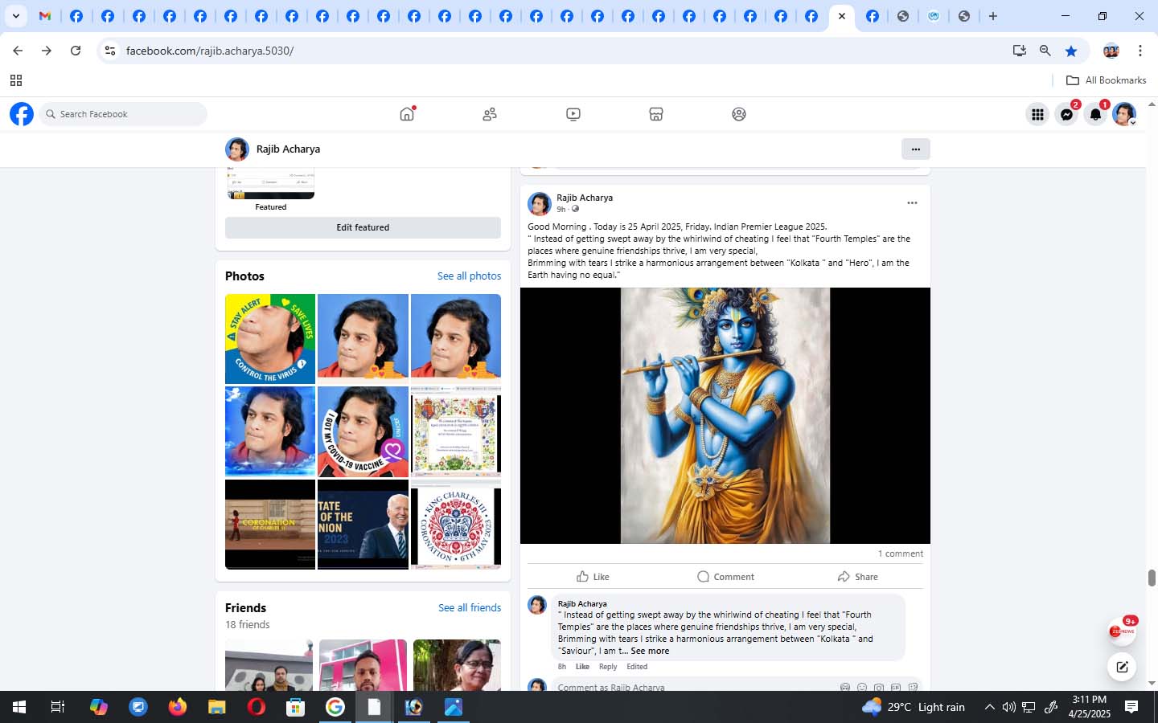Open the Coronation animation photo thumbnail
Screen dimensions: 1158x723
[270, 525]
